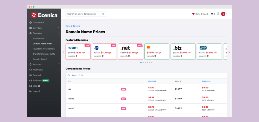The image size is (259, 122).
Task: Click the Dashboard gauge icon
Action: (x=30, y=23)
